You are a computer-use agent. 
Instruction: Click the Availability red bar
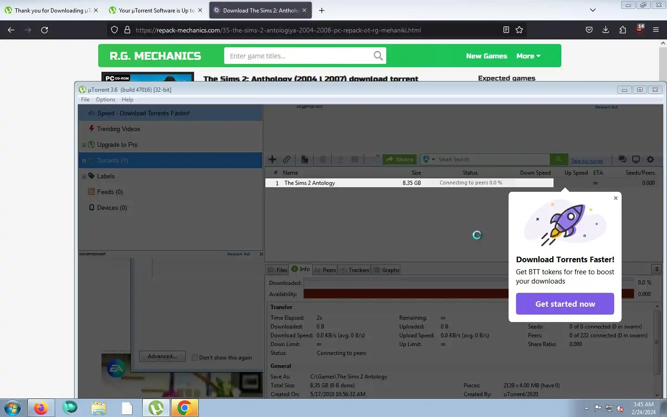coord(469,294)
